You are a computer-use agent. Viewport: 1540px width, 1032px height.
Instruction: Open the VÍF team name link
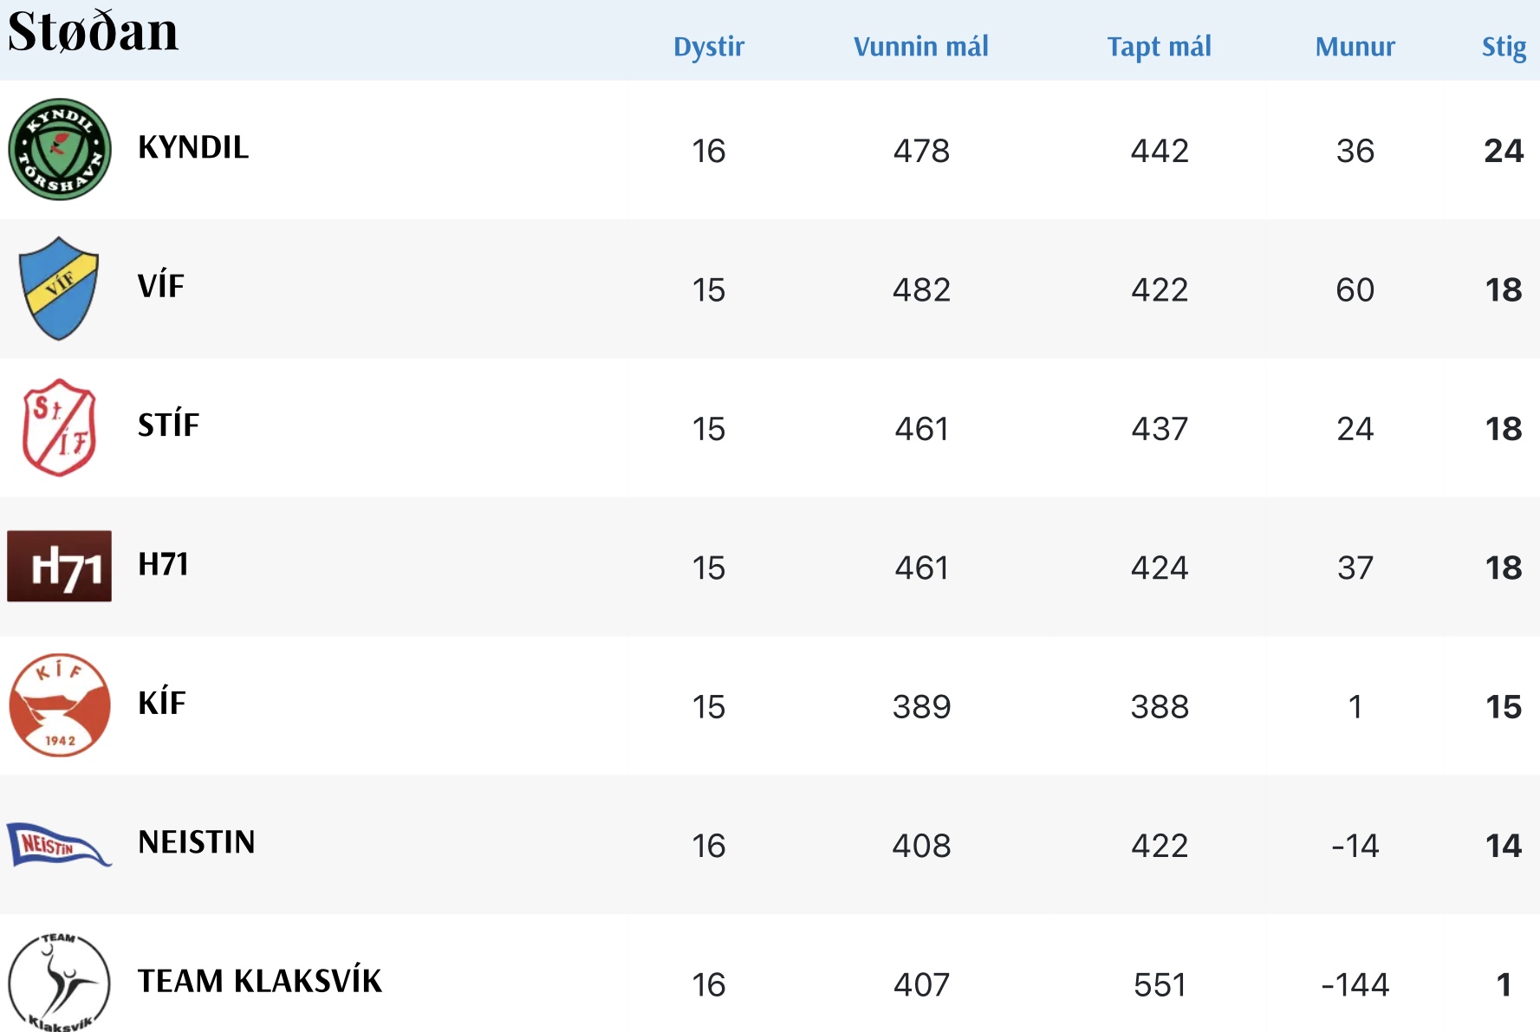click(x=161, y=287)
